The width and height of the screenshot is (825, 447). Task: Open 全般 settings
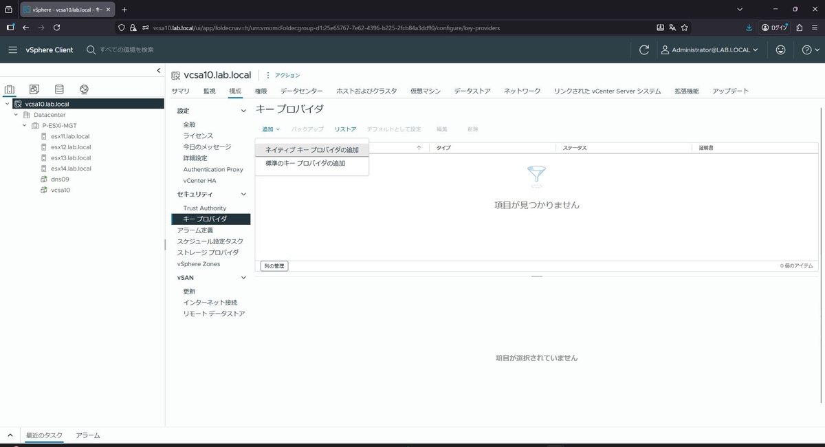point(189,124)
